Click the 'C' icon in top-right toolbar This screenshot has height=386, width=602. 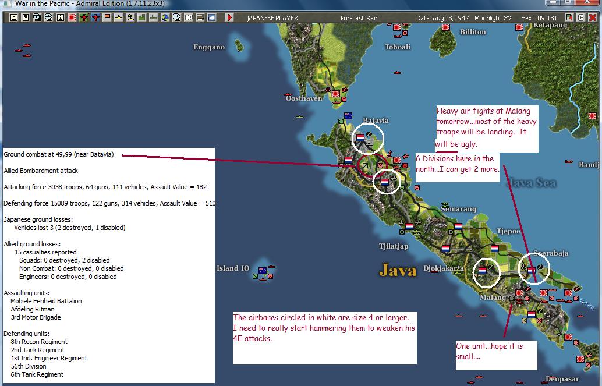tap(581, 17)
